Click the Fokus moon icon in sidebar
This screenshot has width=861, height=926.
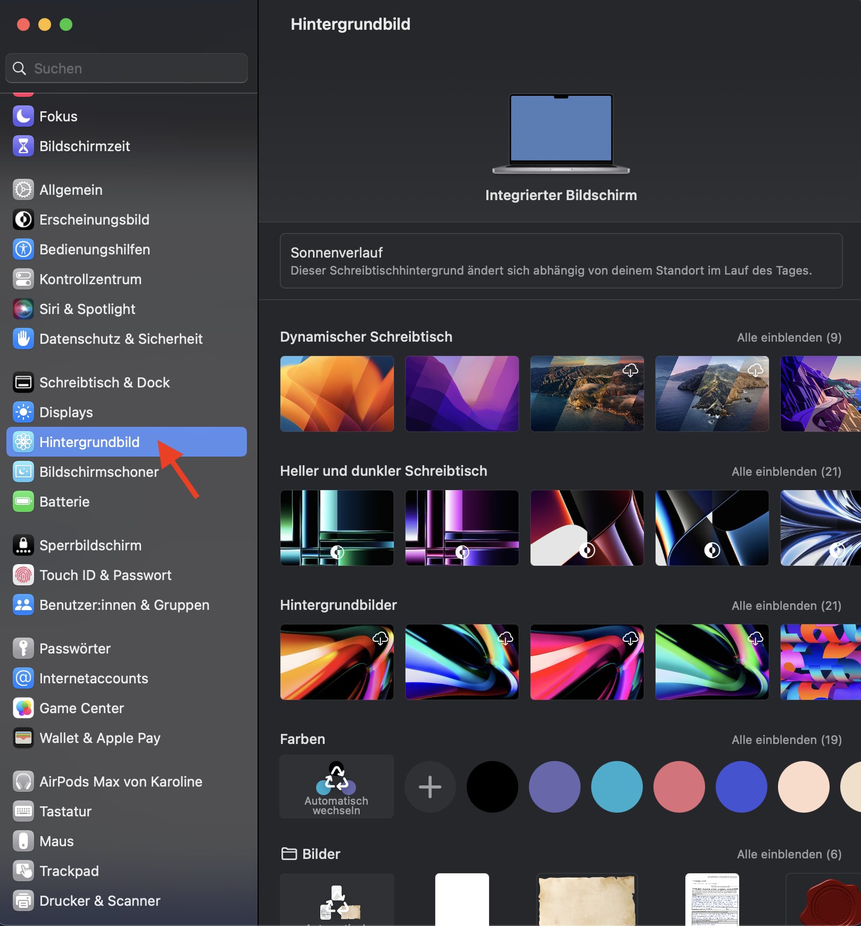(23, 117)
